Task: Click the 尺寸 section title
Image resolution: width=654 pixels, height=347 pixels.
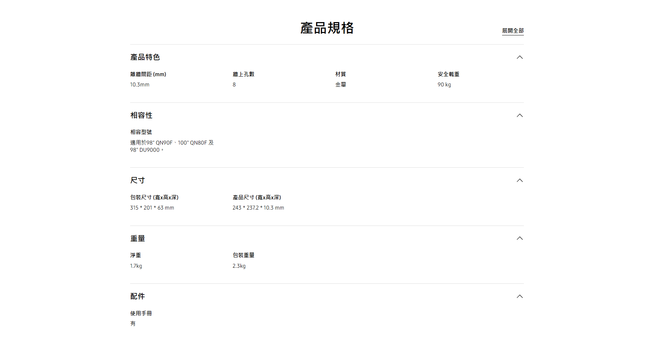Action: [x=138, y=180]
